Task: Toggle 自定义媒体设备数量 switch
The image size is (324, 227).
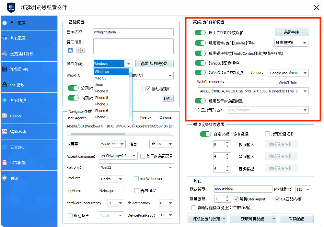Action: pos(205,134)
